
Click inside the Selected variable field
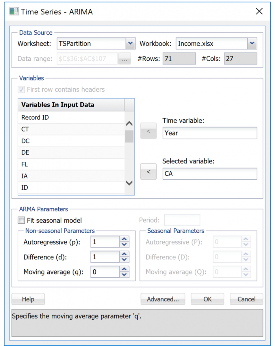(x=209, y=174)
